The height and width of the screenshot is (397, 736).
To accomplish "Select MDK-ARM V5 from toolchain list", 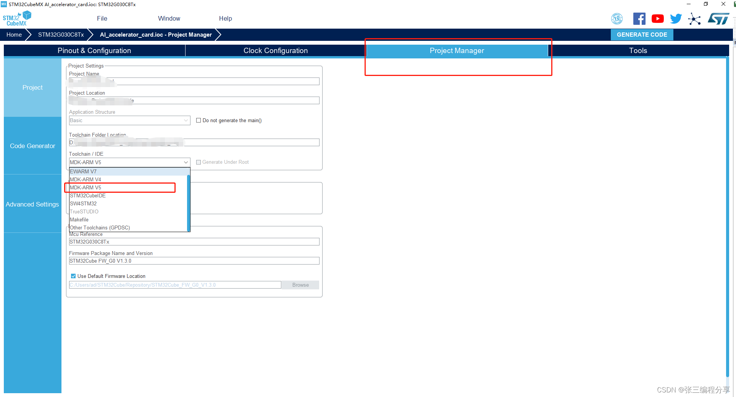I will [x=128, y=188].
